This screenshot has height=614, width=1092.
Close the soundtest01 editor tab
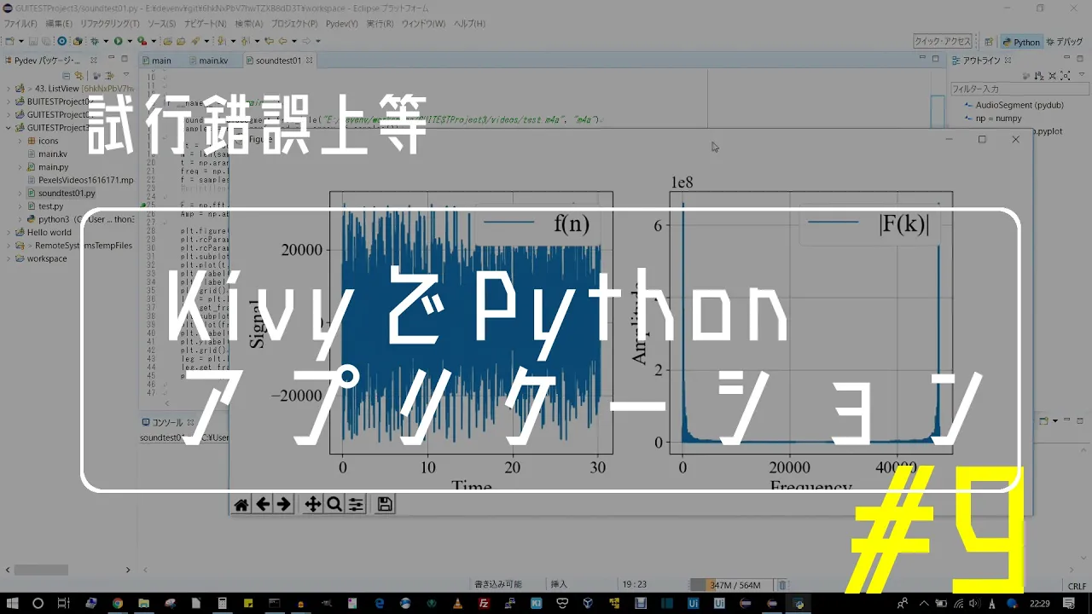click(x=309, y=61)
